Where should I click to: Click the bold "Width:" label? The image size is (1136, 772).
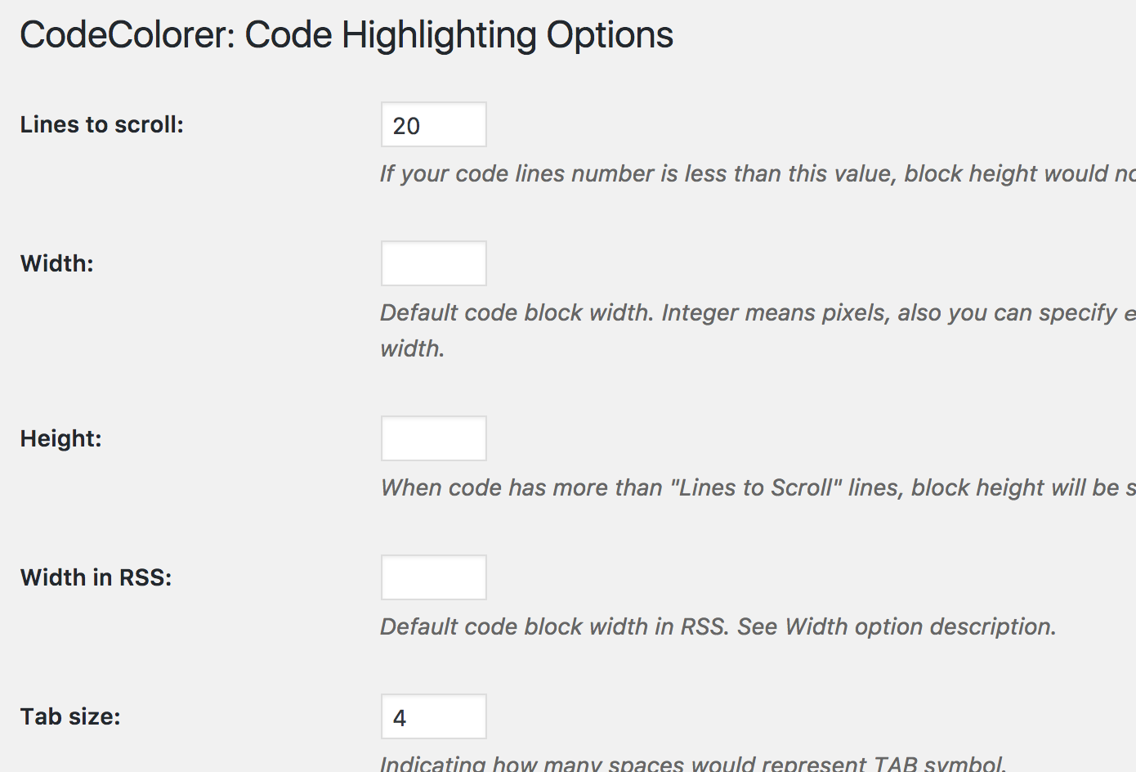tap(57, 263)
